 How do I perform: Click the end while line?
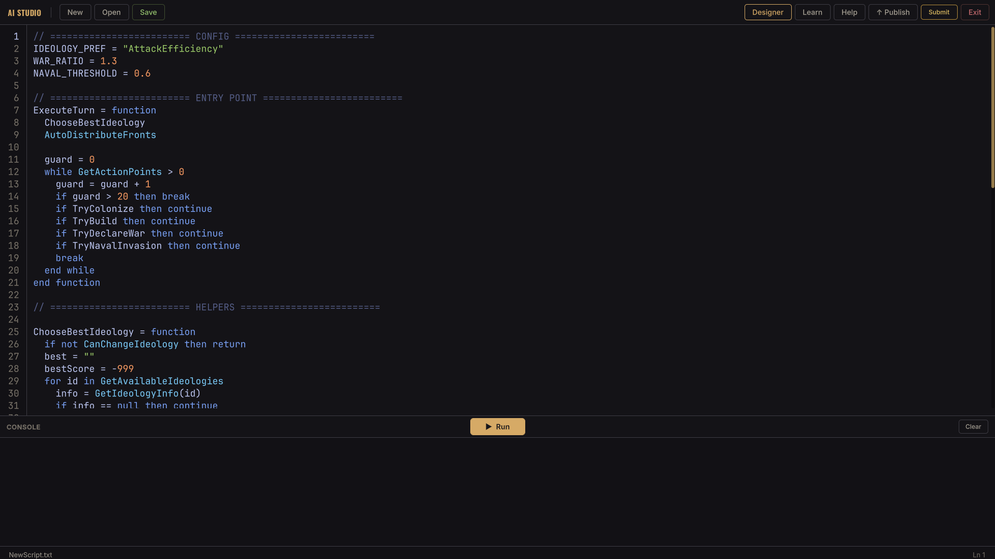tap(69, 270)
